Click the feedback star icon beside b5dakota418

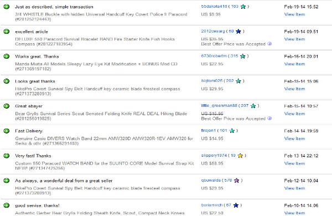(x=243, y=7)
